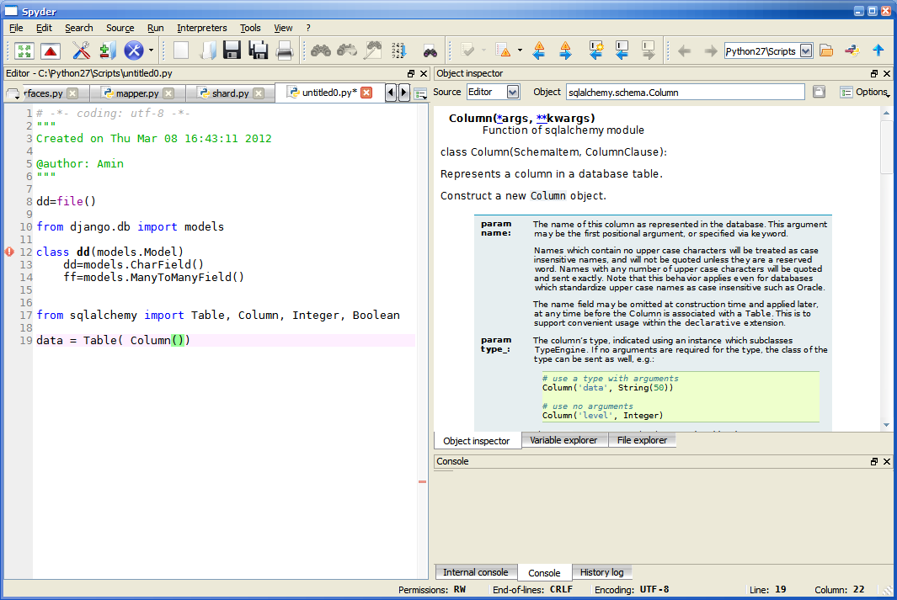Open Preferences with the wrench-screwdriver icon
The width and height of the screenshot is (897, 600).
[81, 50]
